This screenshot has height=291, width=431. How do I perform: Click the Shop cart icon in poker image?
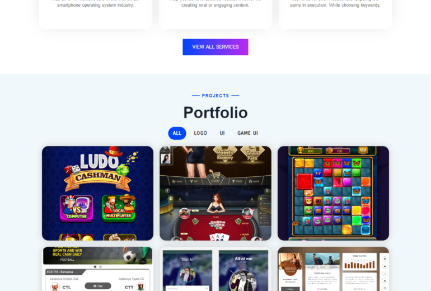(215, 176)
